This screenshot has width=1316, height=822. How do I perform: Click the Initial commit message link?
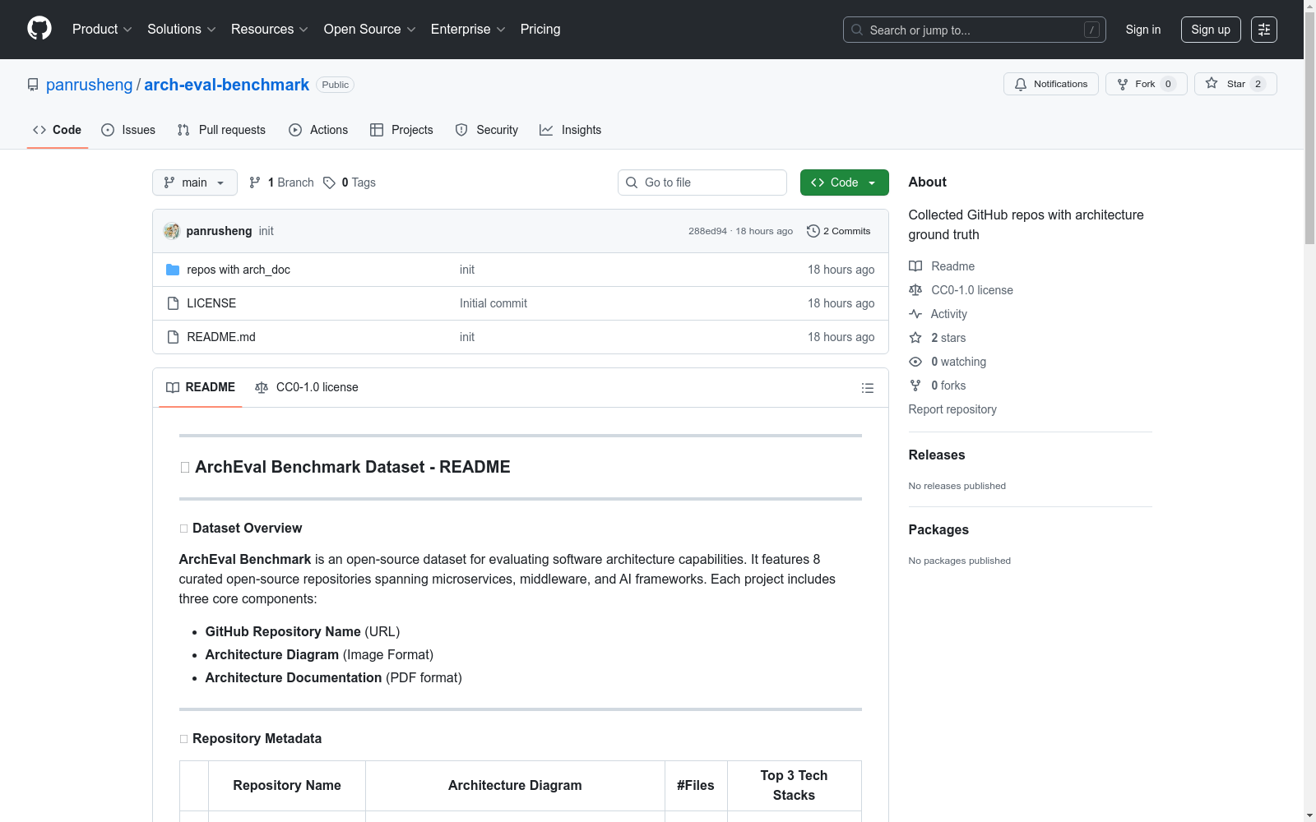pyautogui.click(x=493, y=303)
